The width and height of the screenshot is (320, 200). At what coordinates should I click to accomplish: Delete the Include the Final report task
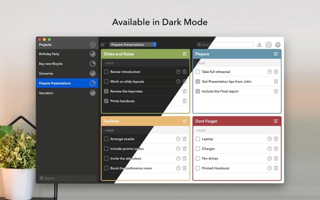pyautogui.click(x=276, y=91)
